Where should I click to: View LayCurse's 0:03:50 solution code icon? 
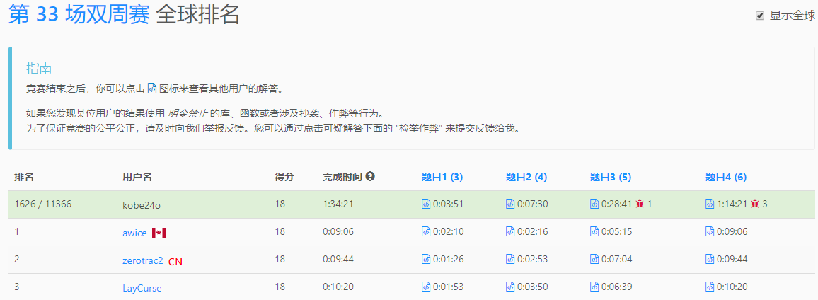click(x=509, y=287)
